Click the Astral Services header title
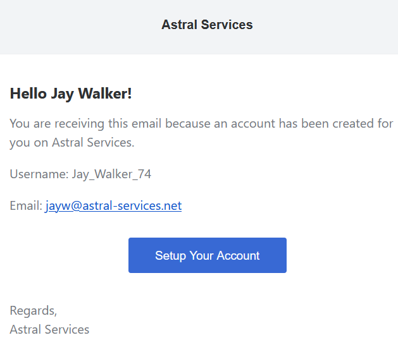This screenshot has width=398, height=352. 207,25
